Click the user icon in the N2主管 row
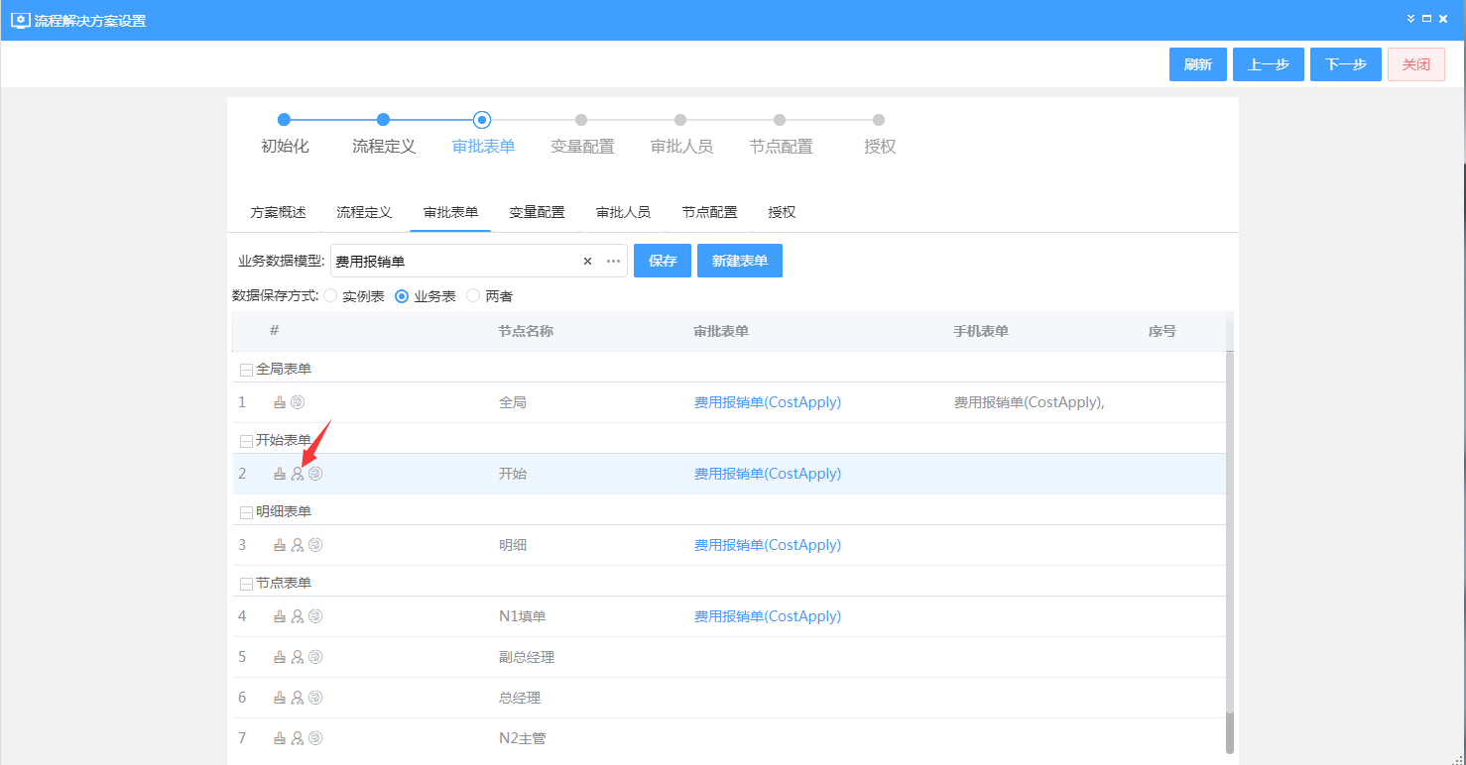 (x=298, y=738)
